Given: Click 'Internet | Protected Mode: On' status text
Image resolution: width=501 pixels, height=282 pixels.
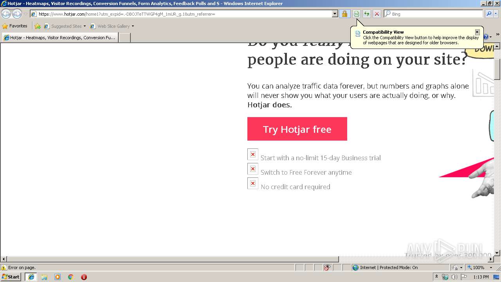Looking at the screenshot, I should click(x=389, y=268).
